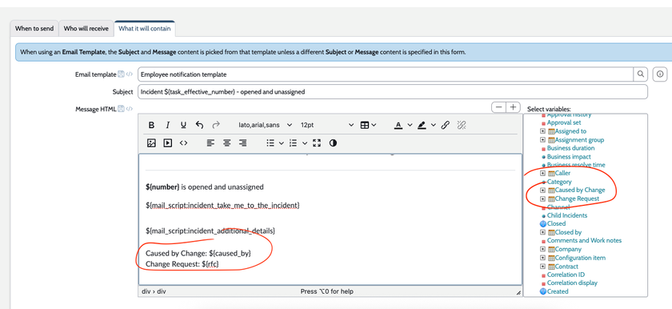
Task: Expand the Change Request node
Action: pyautogui.click(x=542, y=199)
